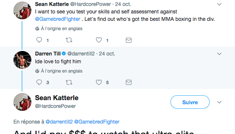Viewport: 235px width, 134px height.
Task: Expand chevron menu beside the Suivre button
Action: [x=219, y=102]
